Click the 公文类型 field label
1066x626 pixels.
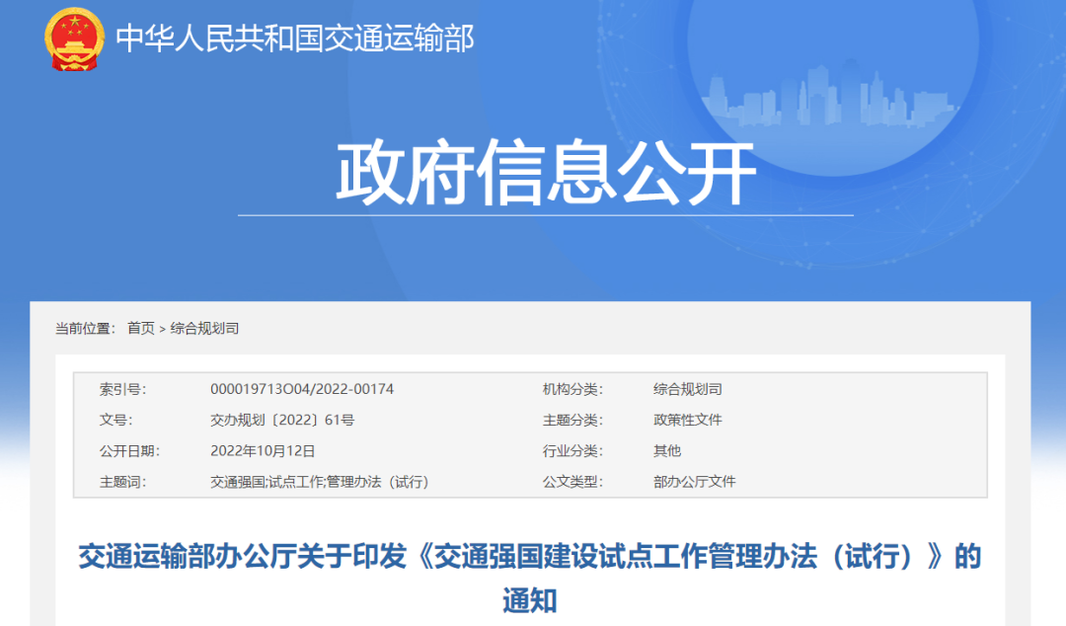572,482
